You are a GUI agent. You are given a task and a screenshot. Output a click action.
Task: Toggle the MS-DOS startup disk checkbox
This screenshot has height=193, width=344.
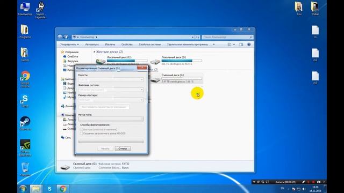(81, 133)
